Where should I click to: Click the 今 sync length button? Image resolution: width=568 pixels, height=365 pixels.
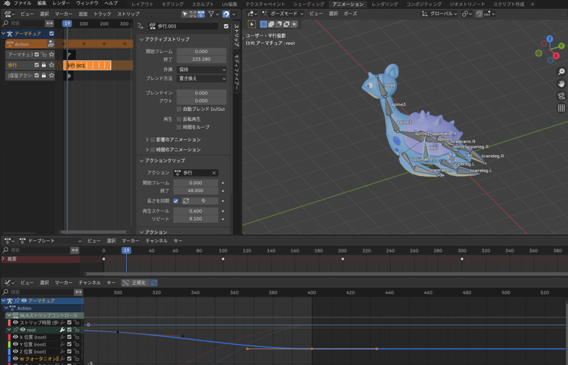(x=200, y=201)
